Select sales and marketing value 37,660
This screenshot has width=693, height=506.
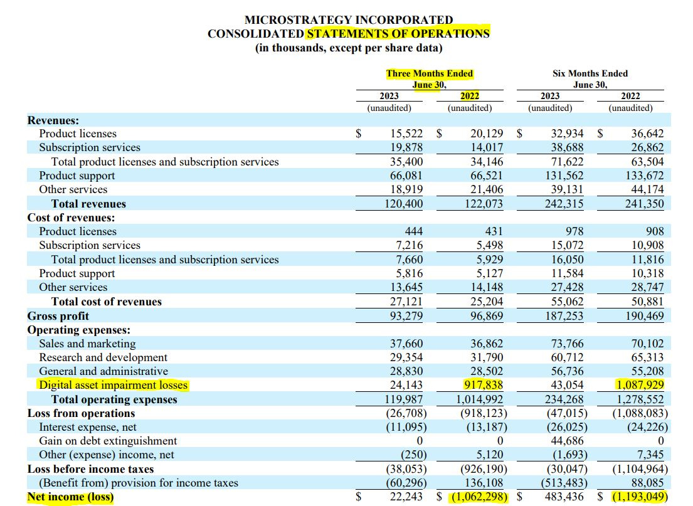pyautogui.click(x=406, y=344)
